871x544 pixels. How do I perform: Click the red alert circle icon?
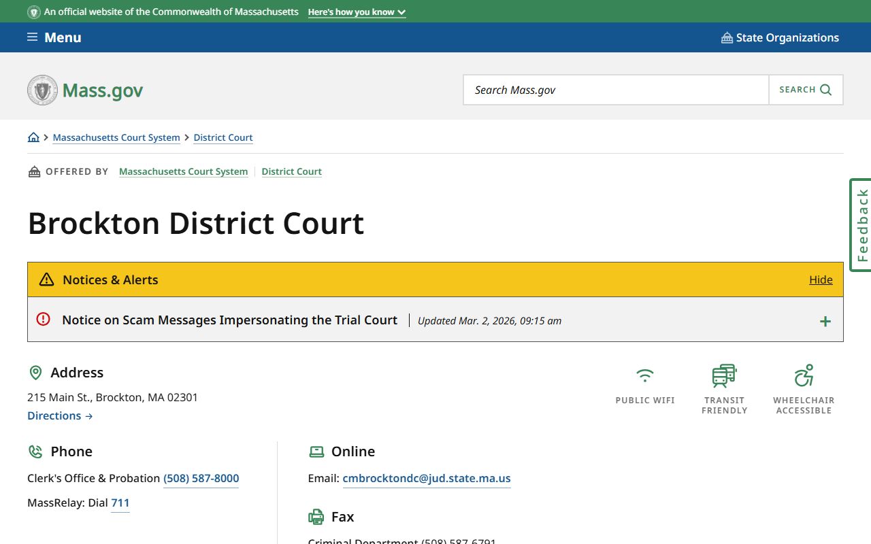pyautogui.click(x=43, y=319)
